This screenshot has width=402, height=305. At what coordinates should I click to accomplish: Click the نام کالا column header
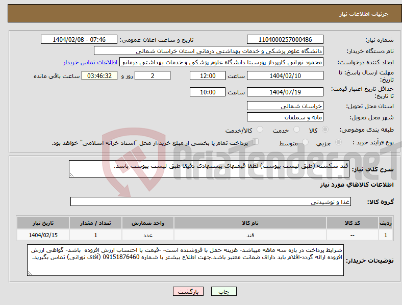tap(250, 223)
